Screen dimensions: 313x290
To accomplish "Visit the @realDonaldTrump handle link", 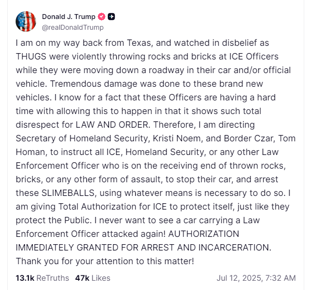I will pyautogui.click(x=73, y=27).
